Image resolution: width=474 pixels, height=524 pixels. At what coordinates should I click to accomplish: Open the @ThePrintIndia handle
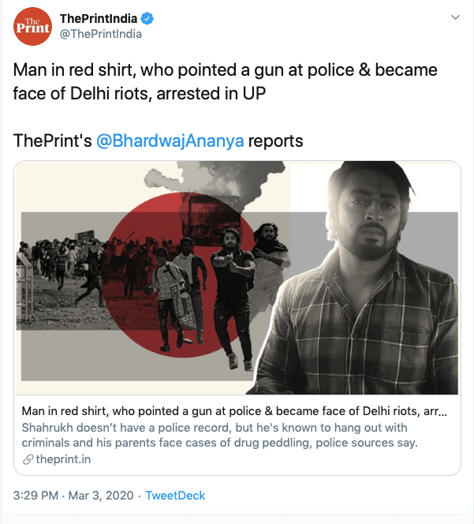[x=101, y=33]
